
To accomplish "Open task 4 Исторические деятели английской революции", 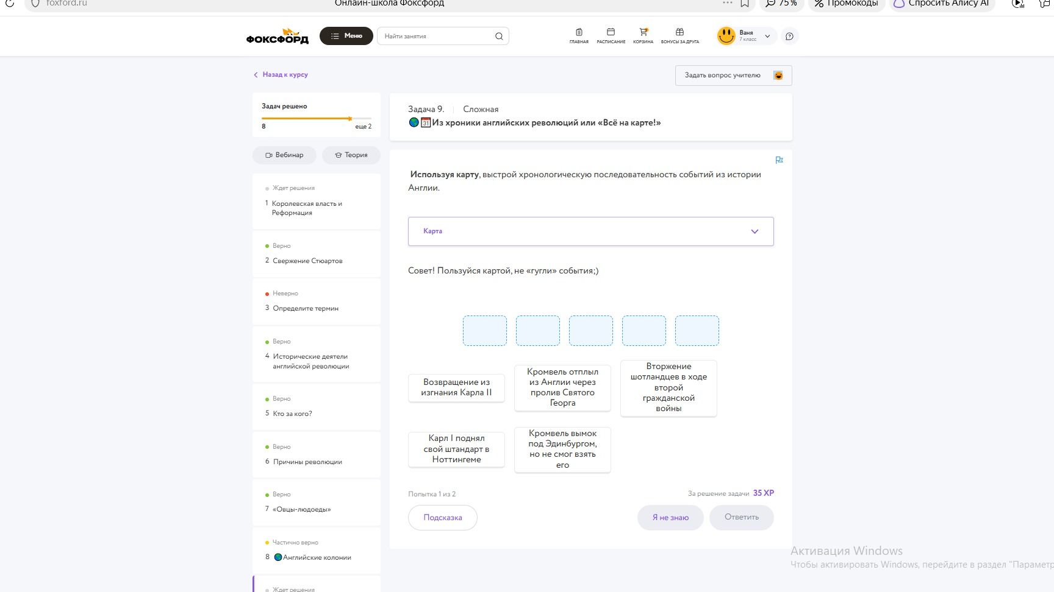I will (316, 354).
